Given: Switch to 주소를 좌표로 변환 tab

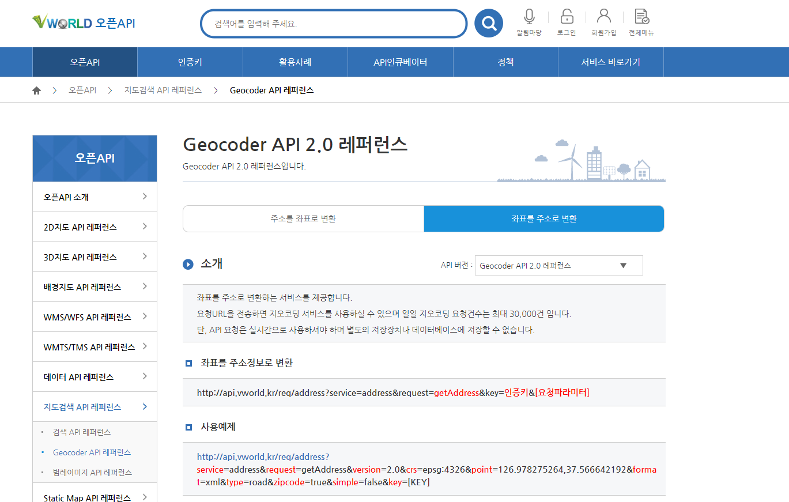Looking at the screenshot, I should 303,219.
